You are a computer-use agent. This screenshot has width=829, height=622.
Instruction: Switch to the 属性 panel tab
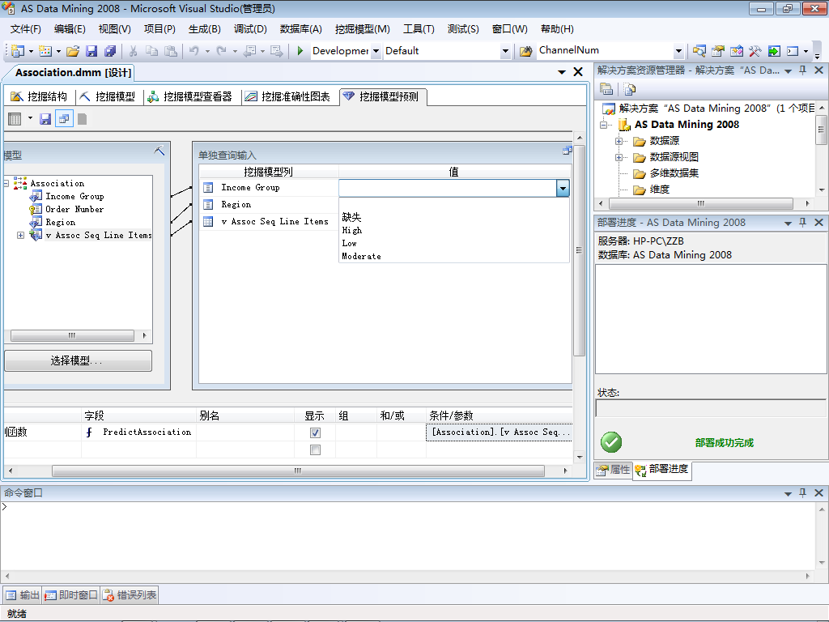pyautogui.click(x=614, y=469)
